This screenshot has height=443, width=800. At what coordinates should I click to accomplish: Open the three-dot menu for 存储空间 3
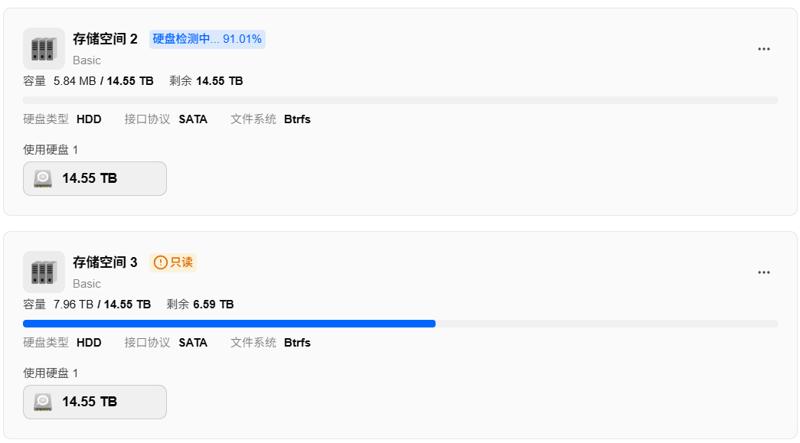point(764,272)
